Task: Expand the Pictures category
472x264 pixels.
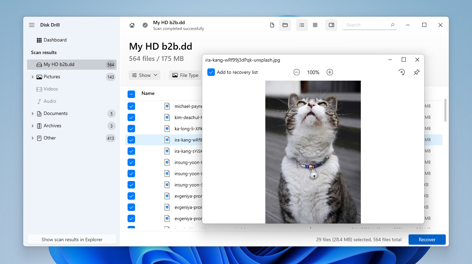Action: coord(32,77)
